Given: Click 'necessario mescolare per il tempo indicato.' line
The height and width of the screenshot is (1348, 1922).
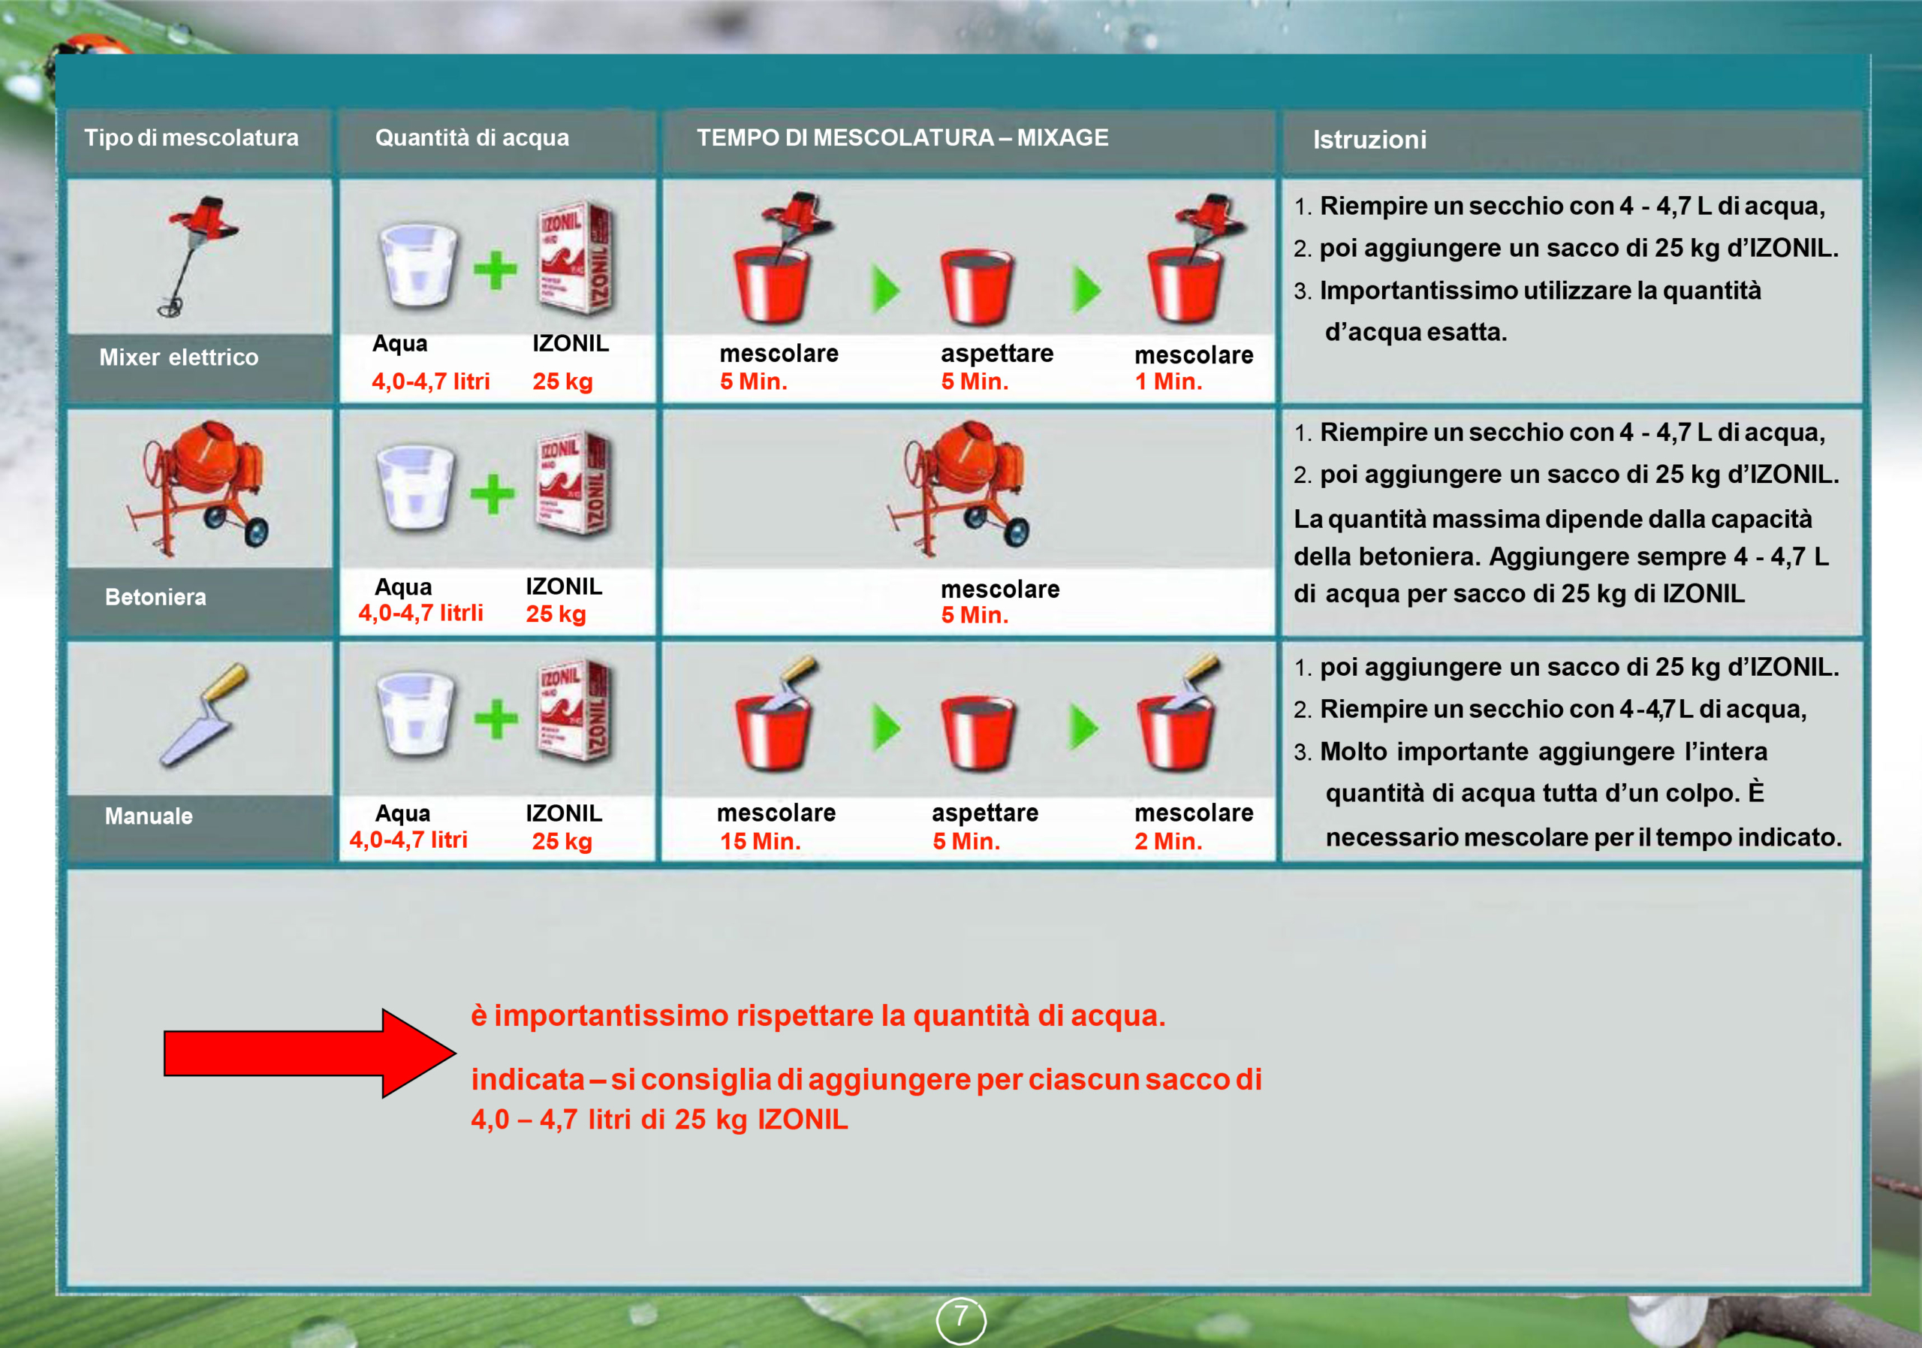Looking at the screenshot, I should [x=1584, y=837].
